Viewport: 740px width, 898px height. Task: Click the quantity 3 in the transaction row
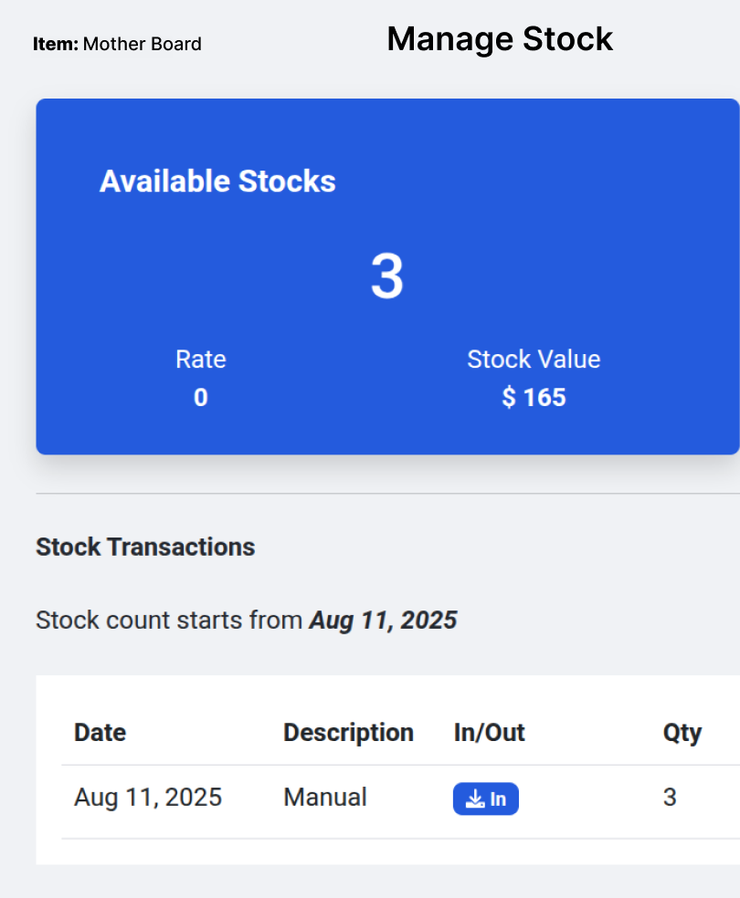click(670, 798)
